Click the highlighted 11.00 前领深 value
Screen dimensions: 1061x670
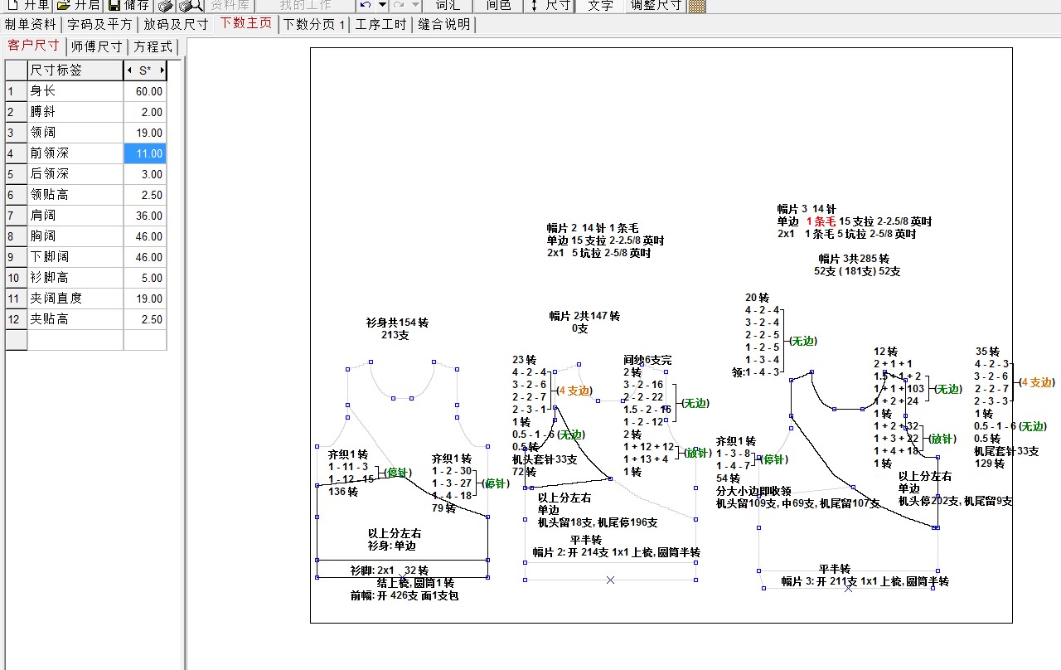tap(145, 153)
